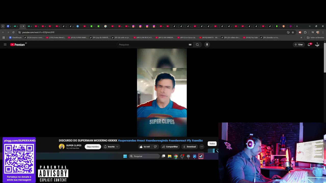The image size is (326, 183).
Task: Open Task View on taskbar
Action: pos(164,156)
